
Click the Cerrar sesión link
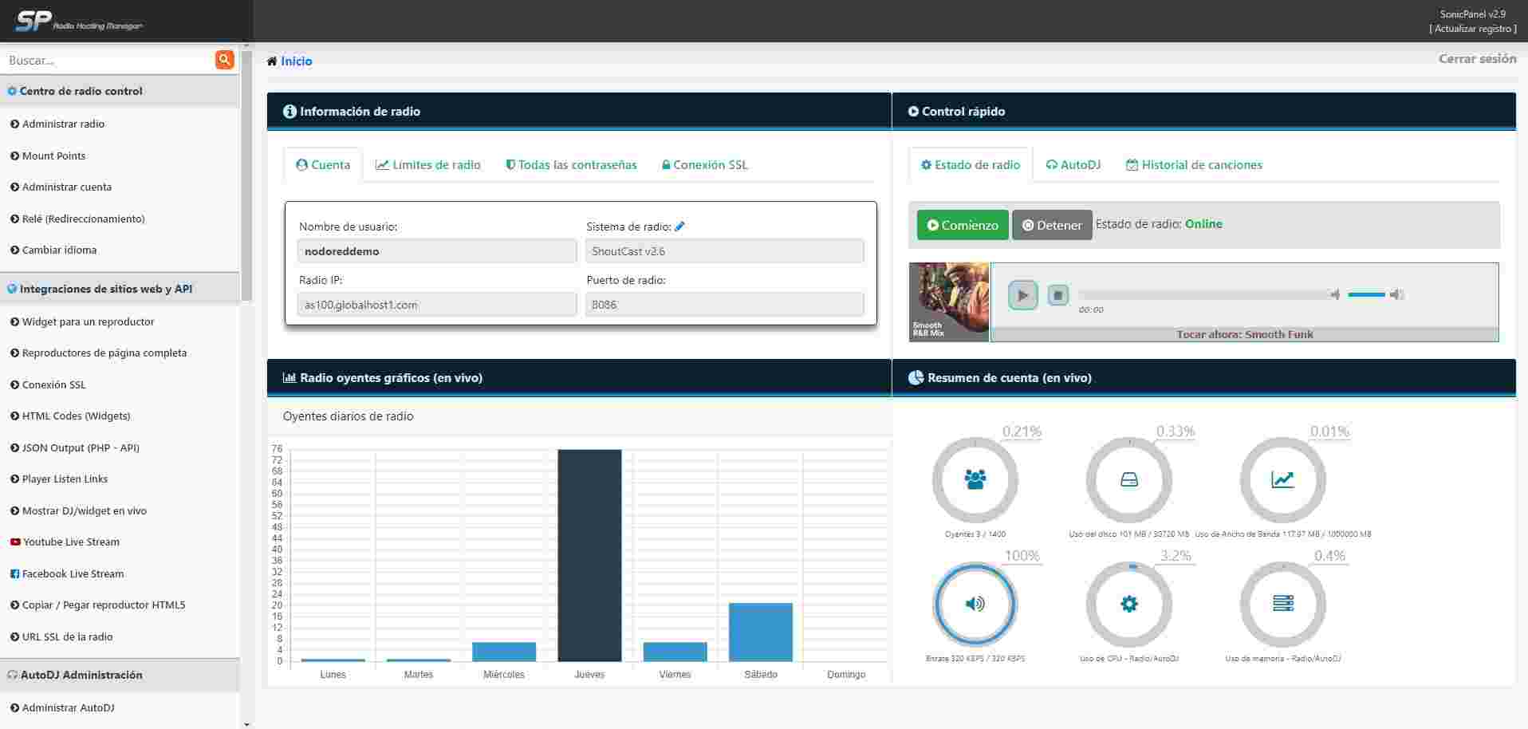[x=1477, y=59]
